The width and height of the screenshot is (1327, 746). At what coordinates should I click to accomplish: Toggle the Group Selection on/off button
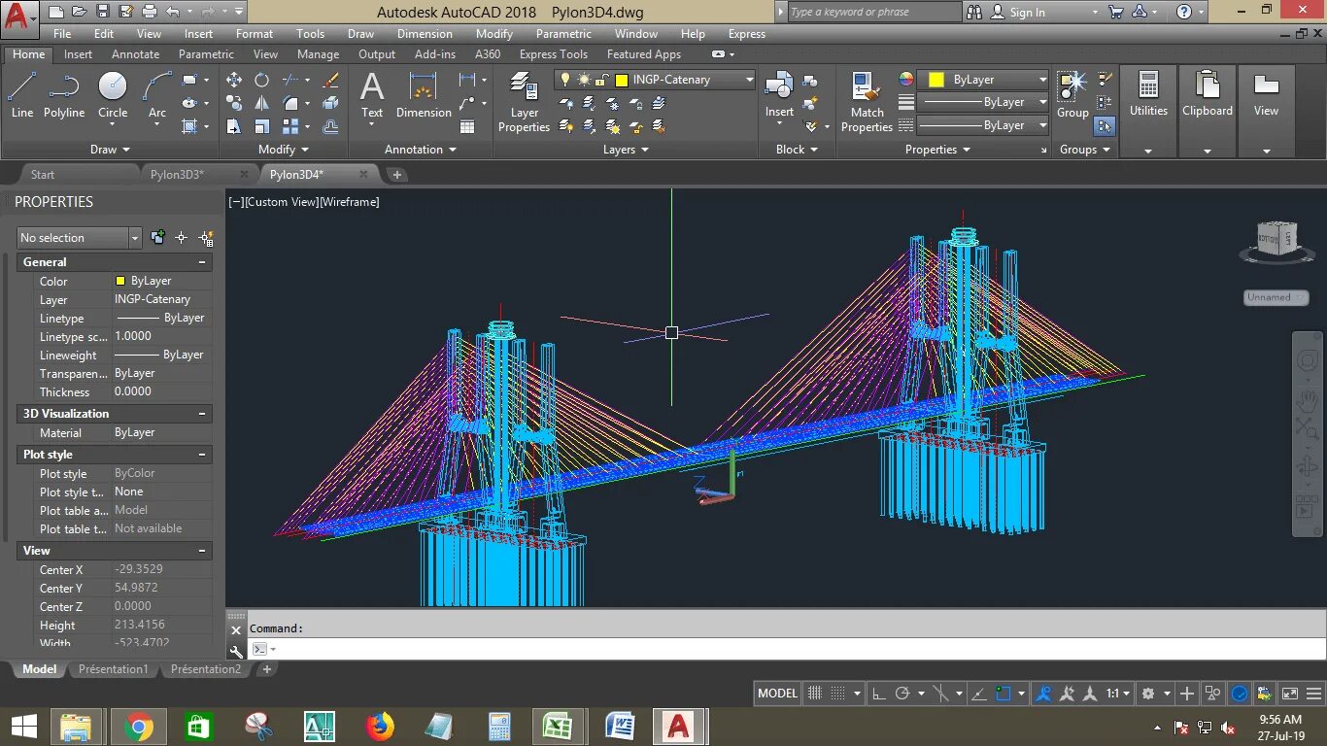[x=1105, y=125]
